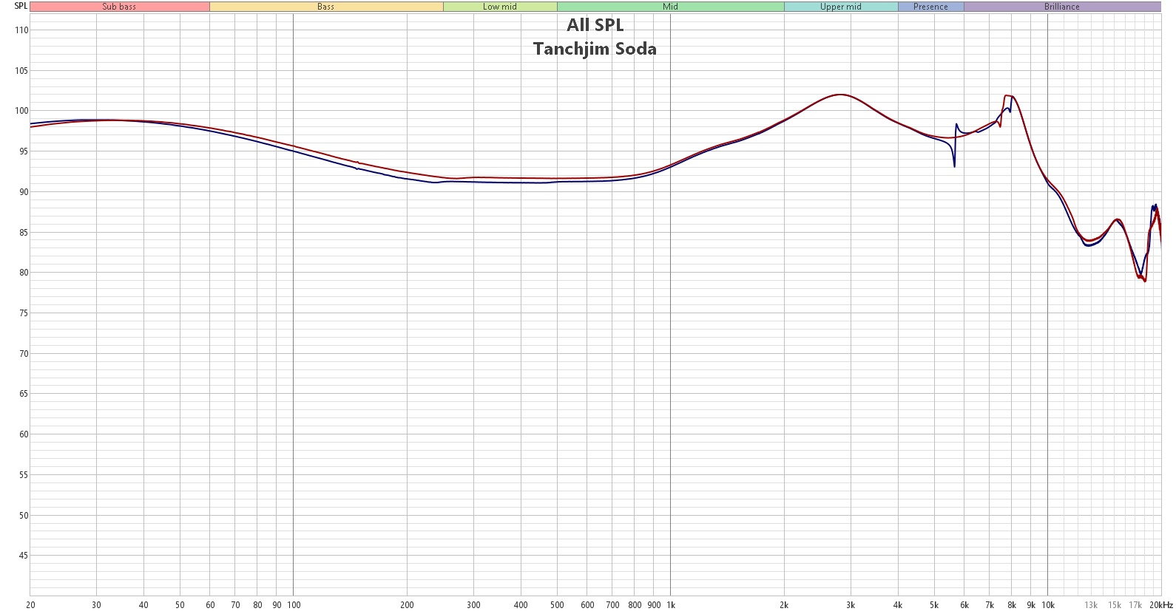Click the 105 value on SPL axis
The height and width of the screenshot is (614, 1176).
point(21,71)
